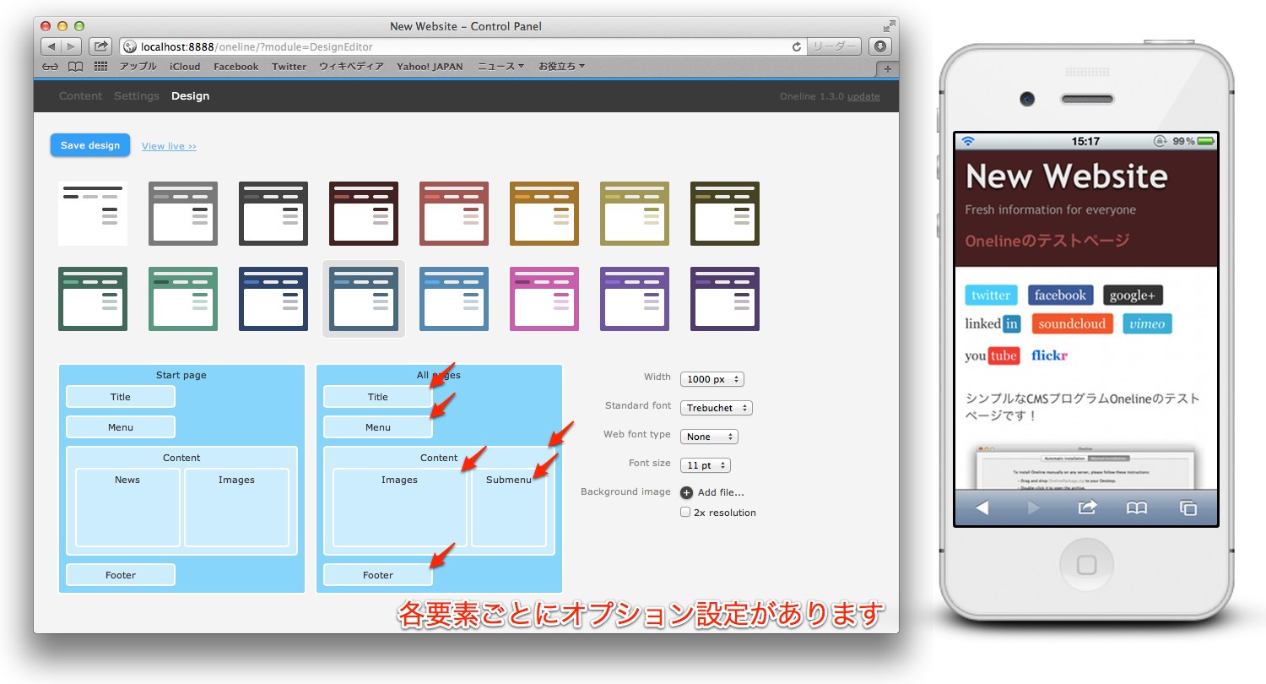Screen dimensions: 1266x684
Task: Enable the 2x resolution checkbox
Action: pos(685,513)
